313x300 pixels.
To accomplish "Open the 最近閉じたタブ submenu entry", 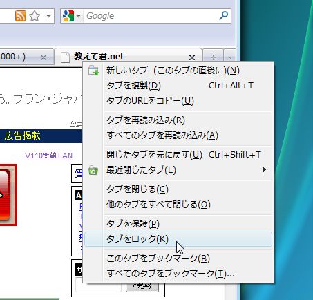I will pos(178,170).
